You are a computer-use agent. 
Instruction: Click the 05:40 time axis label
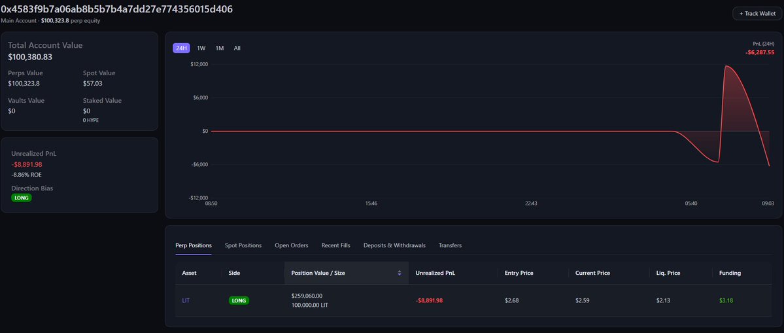pyautogui.click(x=691, y=203)
